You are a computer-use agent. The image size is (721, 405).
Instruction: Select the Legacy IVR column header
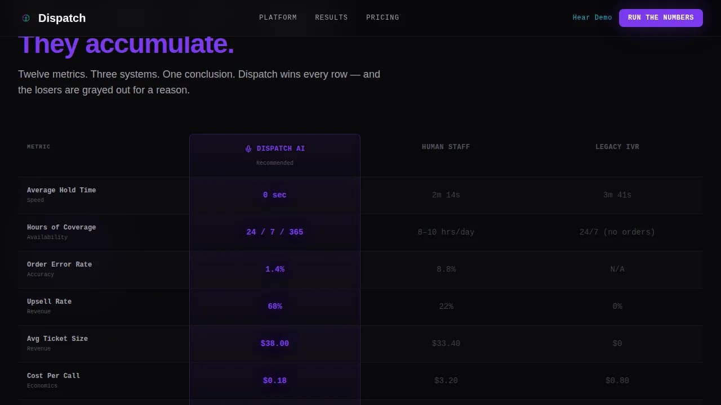[617, 147]
